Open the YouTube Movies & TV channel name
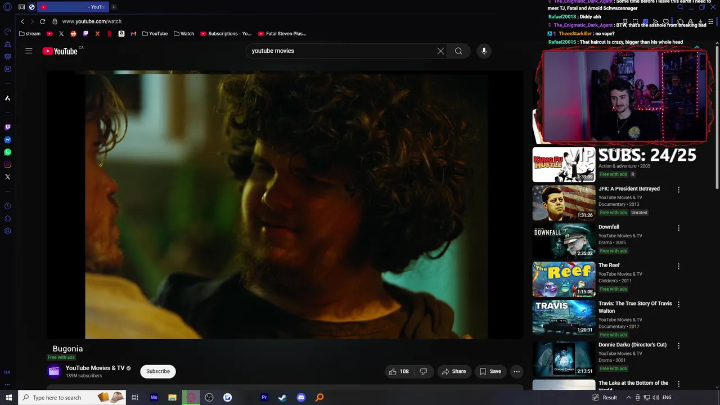This screenshot has height=405, width=720. [95, 368]
